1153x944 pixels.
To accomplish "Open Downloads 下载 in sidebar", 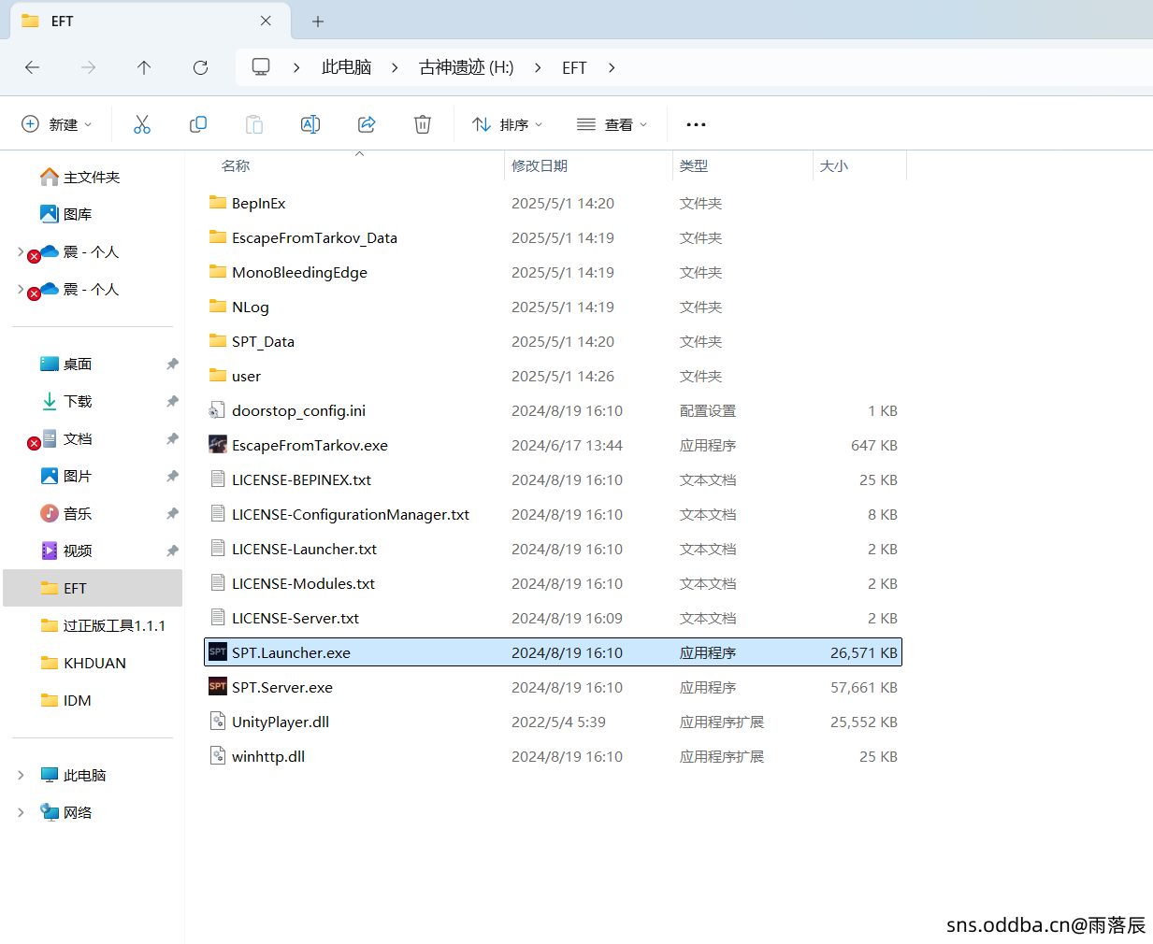I will 66,401.
